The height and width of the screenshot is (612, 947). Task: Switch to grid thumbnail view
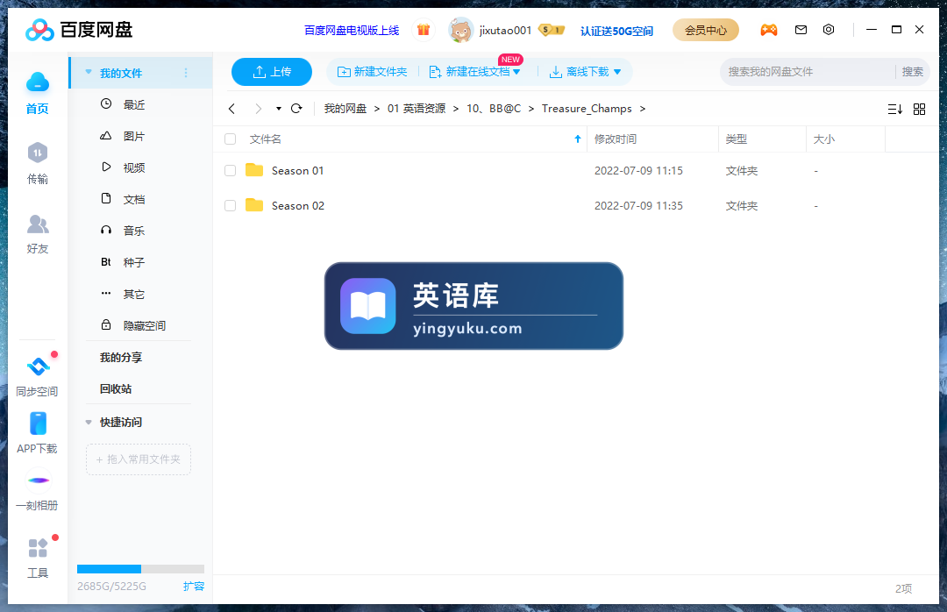click(x=919, y=110)
